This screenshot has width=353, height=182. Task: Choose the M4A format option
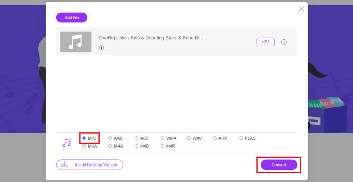(x=110, y=146)
